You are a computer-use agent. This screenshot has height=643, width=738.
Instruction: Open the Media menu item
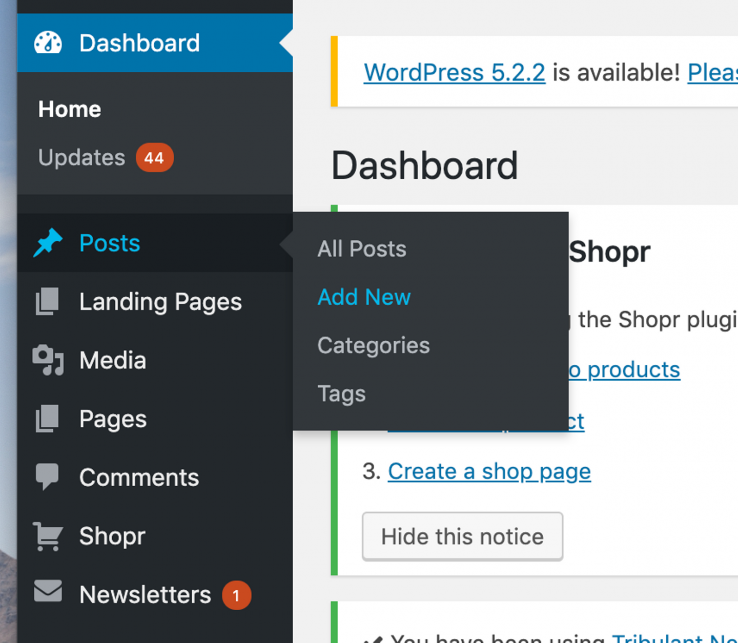tap(155, 360)
